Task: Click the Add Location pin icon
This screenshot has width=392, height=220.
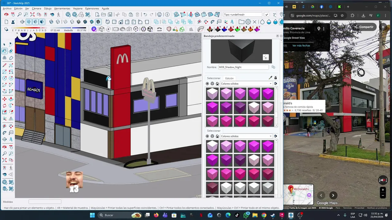Action: tap(282, 14)
